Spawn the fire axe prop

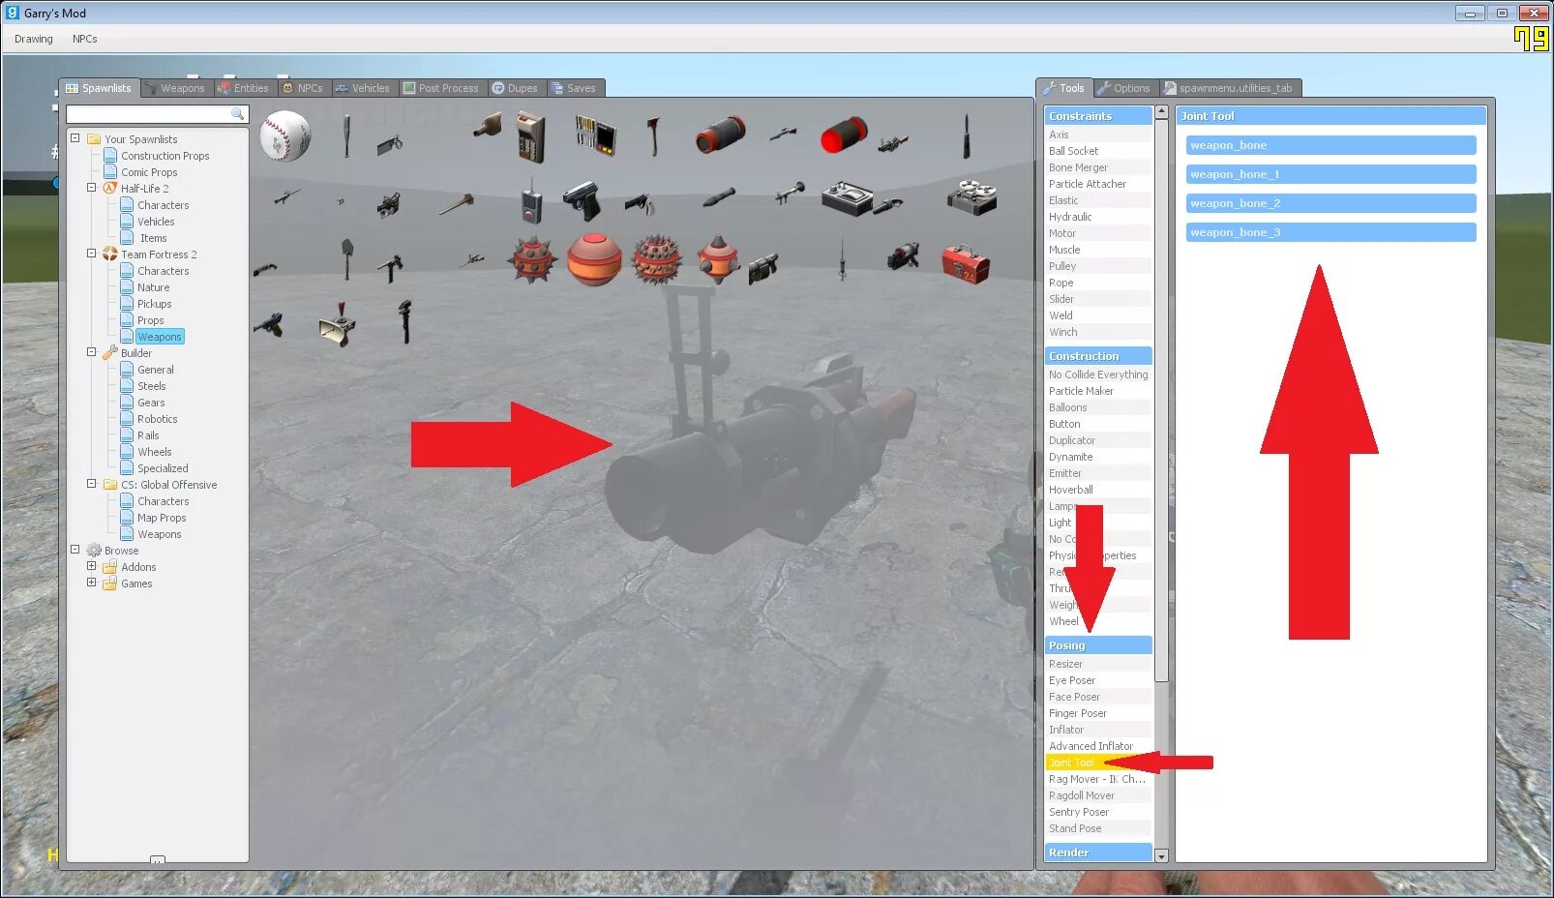653,136
